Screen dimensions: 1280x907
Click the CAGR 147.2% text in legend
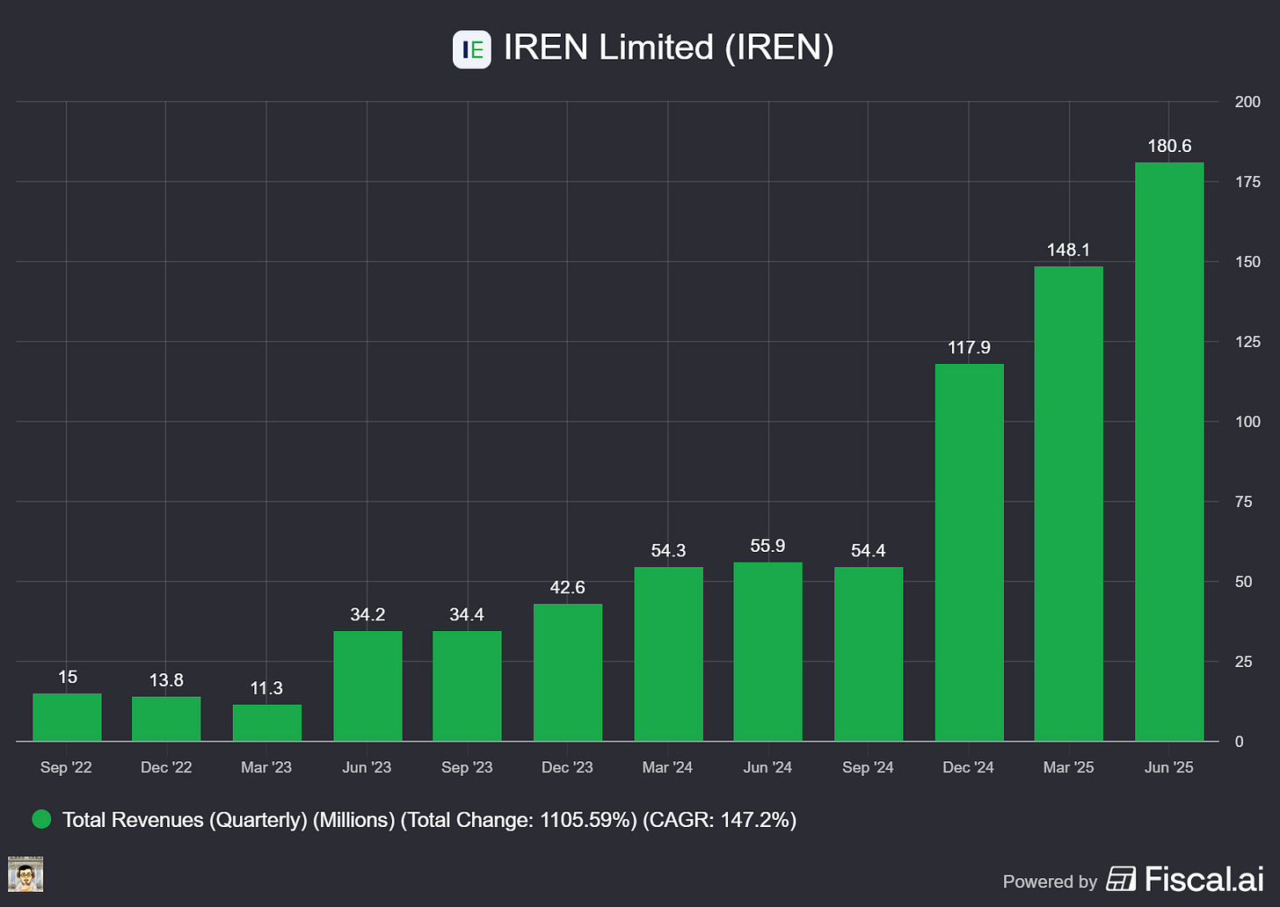(x=719, y=819)
